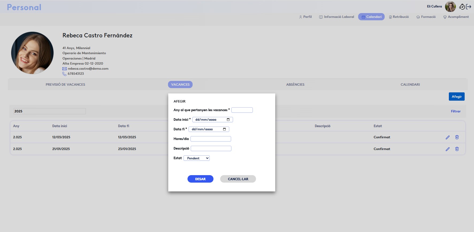Open Data inici calendar picker icon

[x=228, y=120]
